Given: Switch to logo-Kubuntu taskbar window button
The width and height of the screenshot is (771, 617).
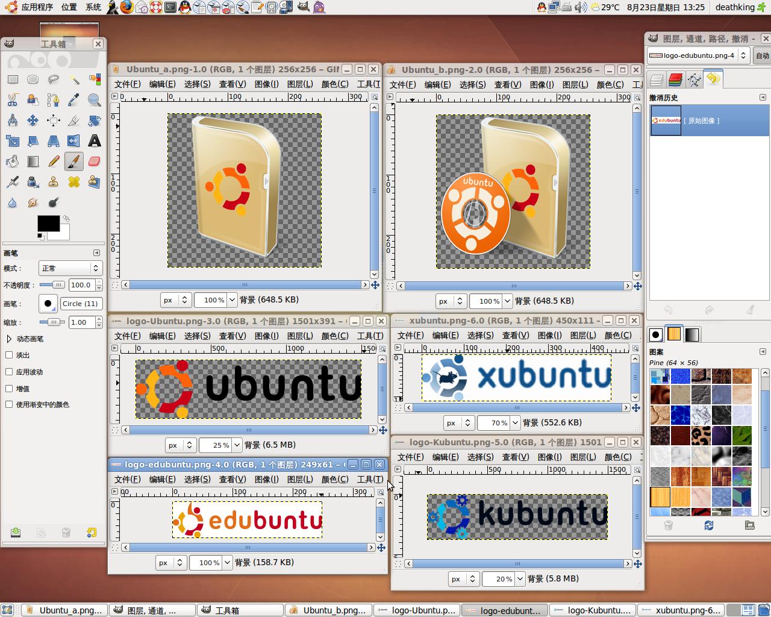Looking at the screenshot, I should click(593, 610).
